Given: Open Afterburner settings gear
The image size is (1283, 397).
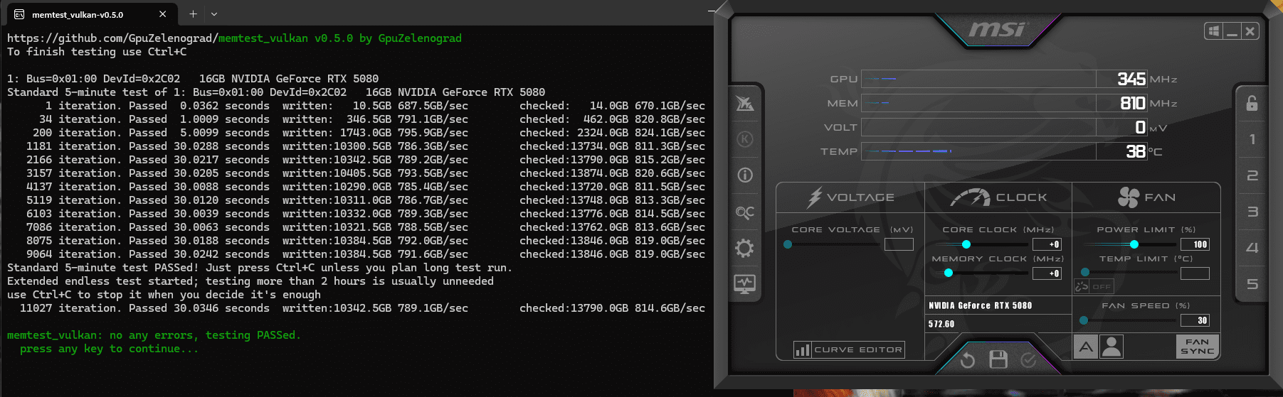Looking at the screenshot, I should click(744, 248).
